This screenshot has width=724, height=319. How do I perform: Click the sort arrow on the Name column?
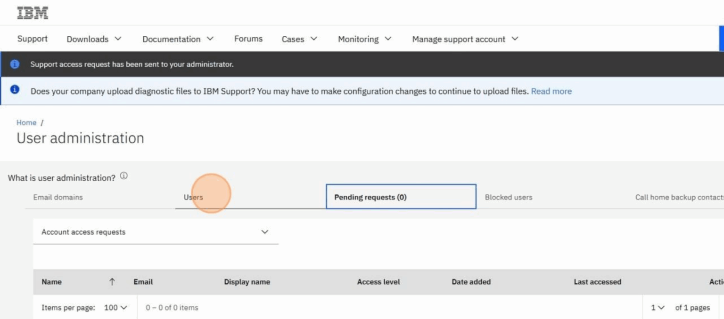(112, 281)
